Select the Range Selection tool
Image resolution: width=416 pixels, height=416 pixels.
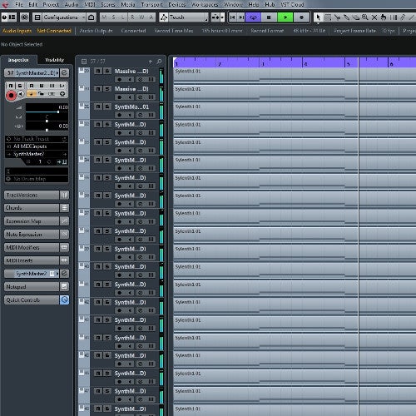pyautogui.click(x=328, y=17)
